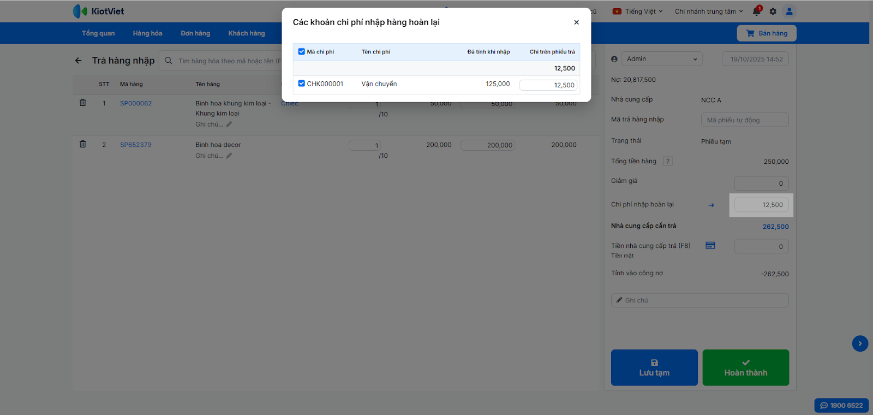Click the '-262,500' debt value
Screen dimensions: 873x415
(x=775, y=274)
